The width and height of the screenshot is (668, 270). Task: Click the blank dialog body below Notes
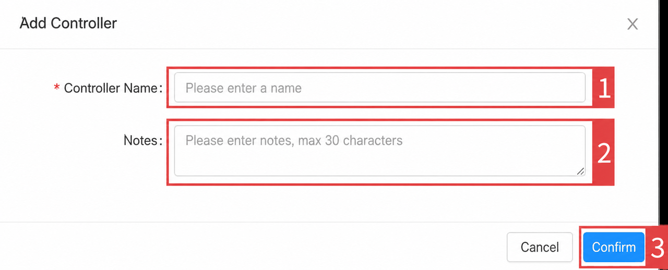tap(334, 203)
